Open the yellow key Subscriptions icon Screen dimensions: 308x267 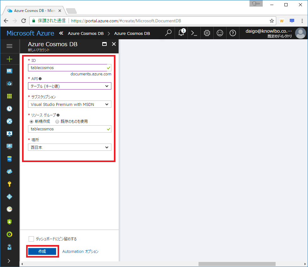(x=9, y=184)
